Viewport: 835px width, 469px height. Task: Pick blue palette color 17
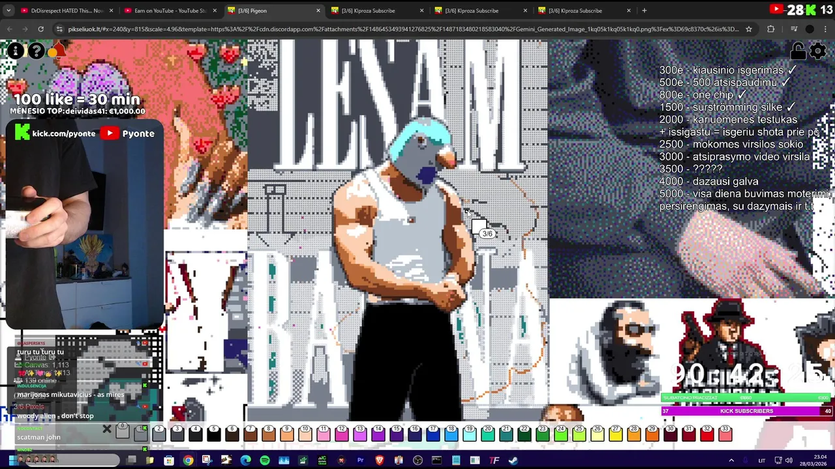[433, 433]
